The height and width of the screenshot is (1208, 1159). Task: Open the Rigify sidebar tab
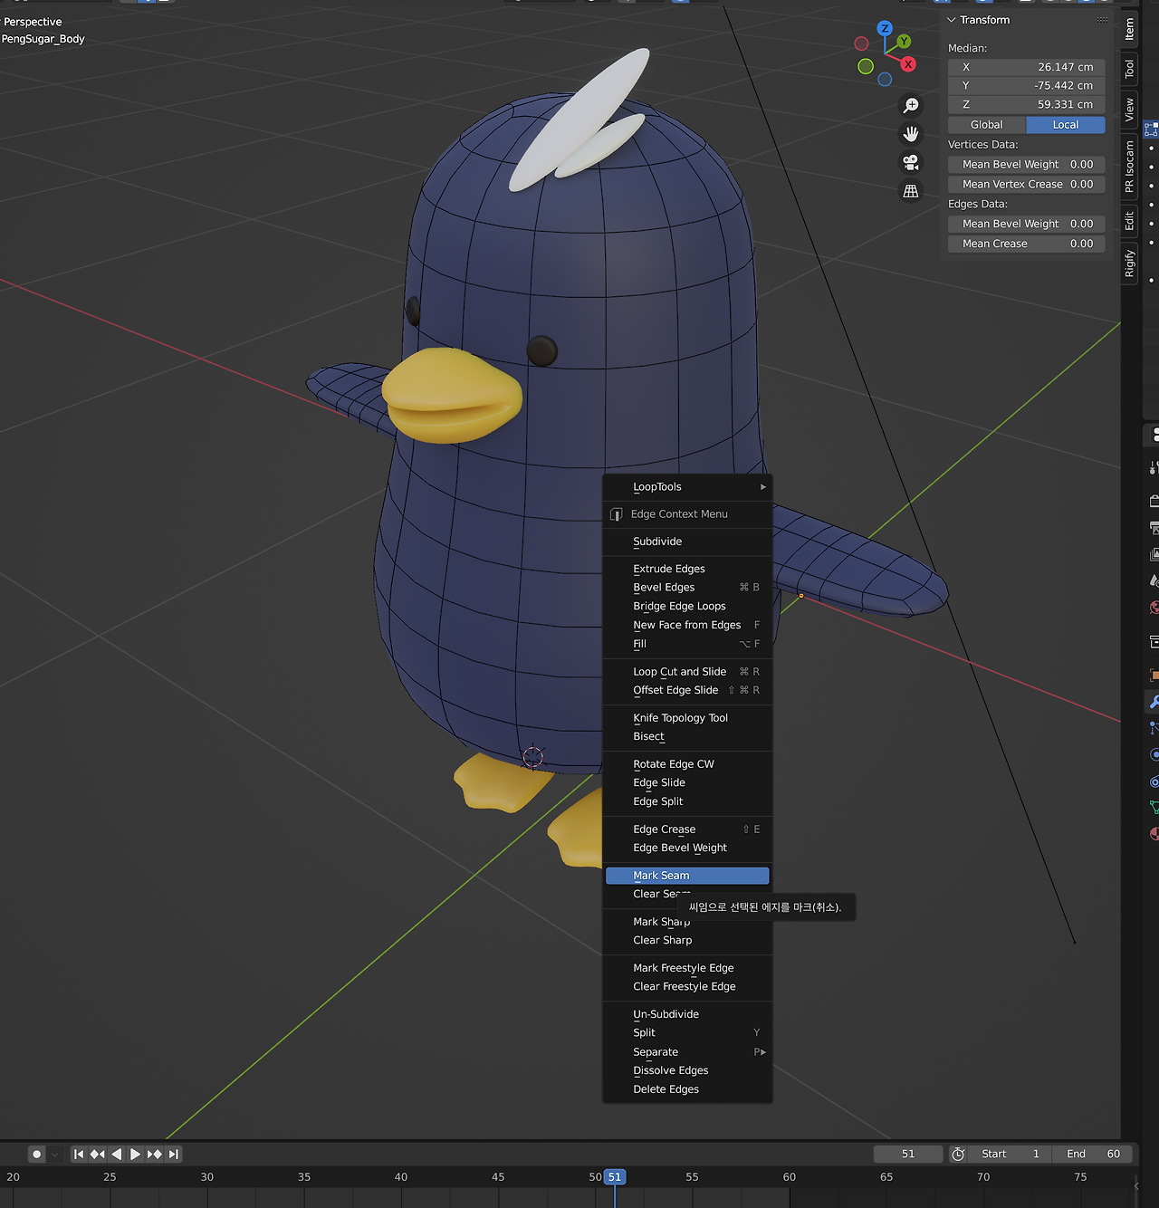coord(1129,264)
